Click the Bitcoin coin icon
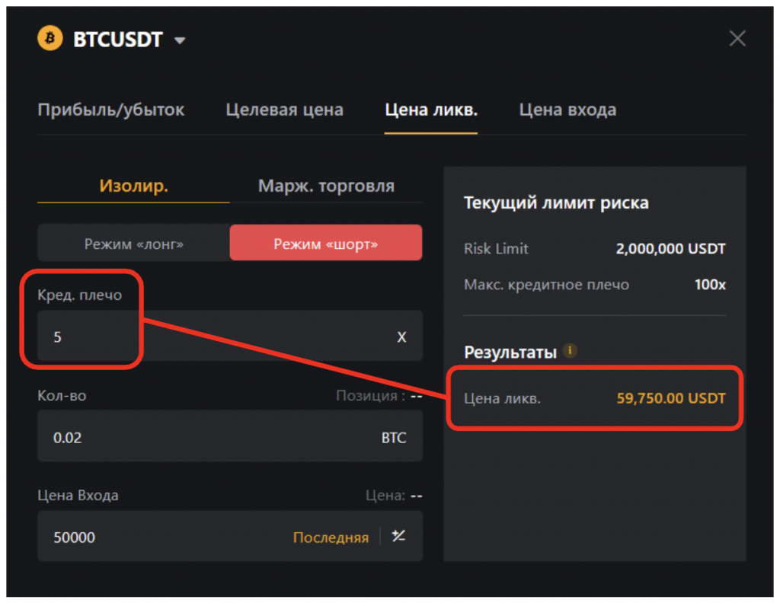 tap(50, 38)
